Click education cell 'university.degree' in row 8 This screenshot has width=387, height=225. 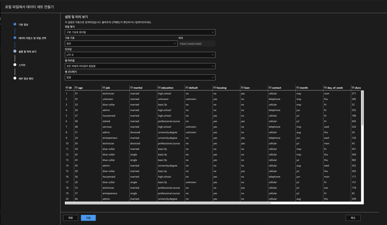(x=168, y=132)
